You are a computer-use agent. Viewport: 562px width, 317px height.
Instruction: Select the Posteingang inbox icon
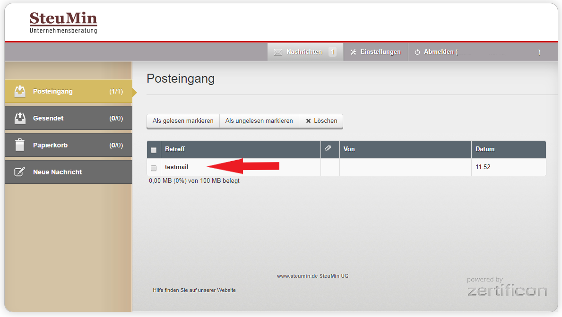click(19, 91)
